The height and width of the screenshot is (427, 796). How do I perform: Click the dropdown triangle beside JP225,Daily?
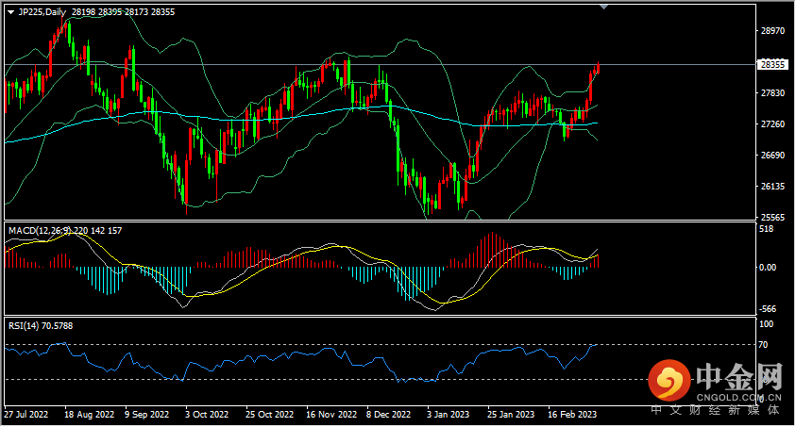pyautogui.click(x=10, y=11)
